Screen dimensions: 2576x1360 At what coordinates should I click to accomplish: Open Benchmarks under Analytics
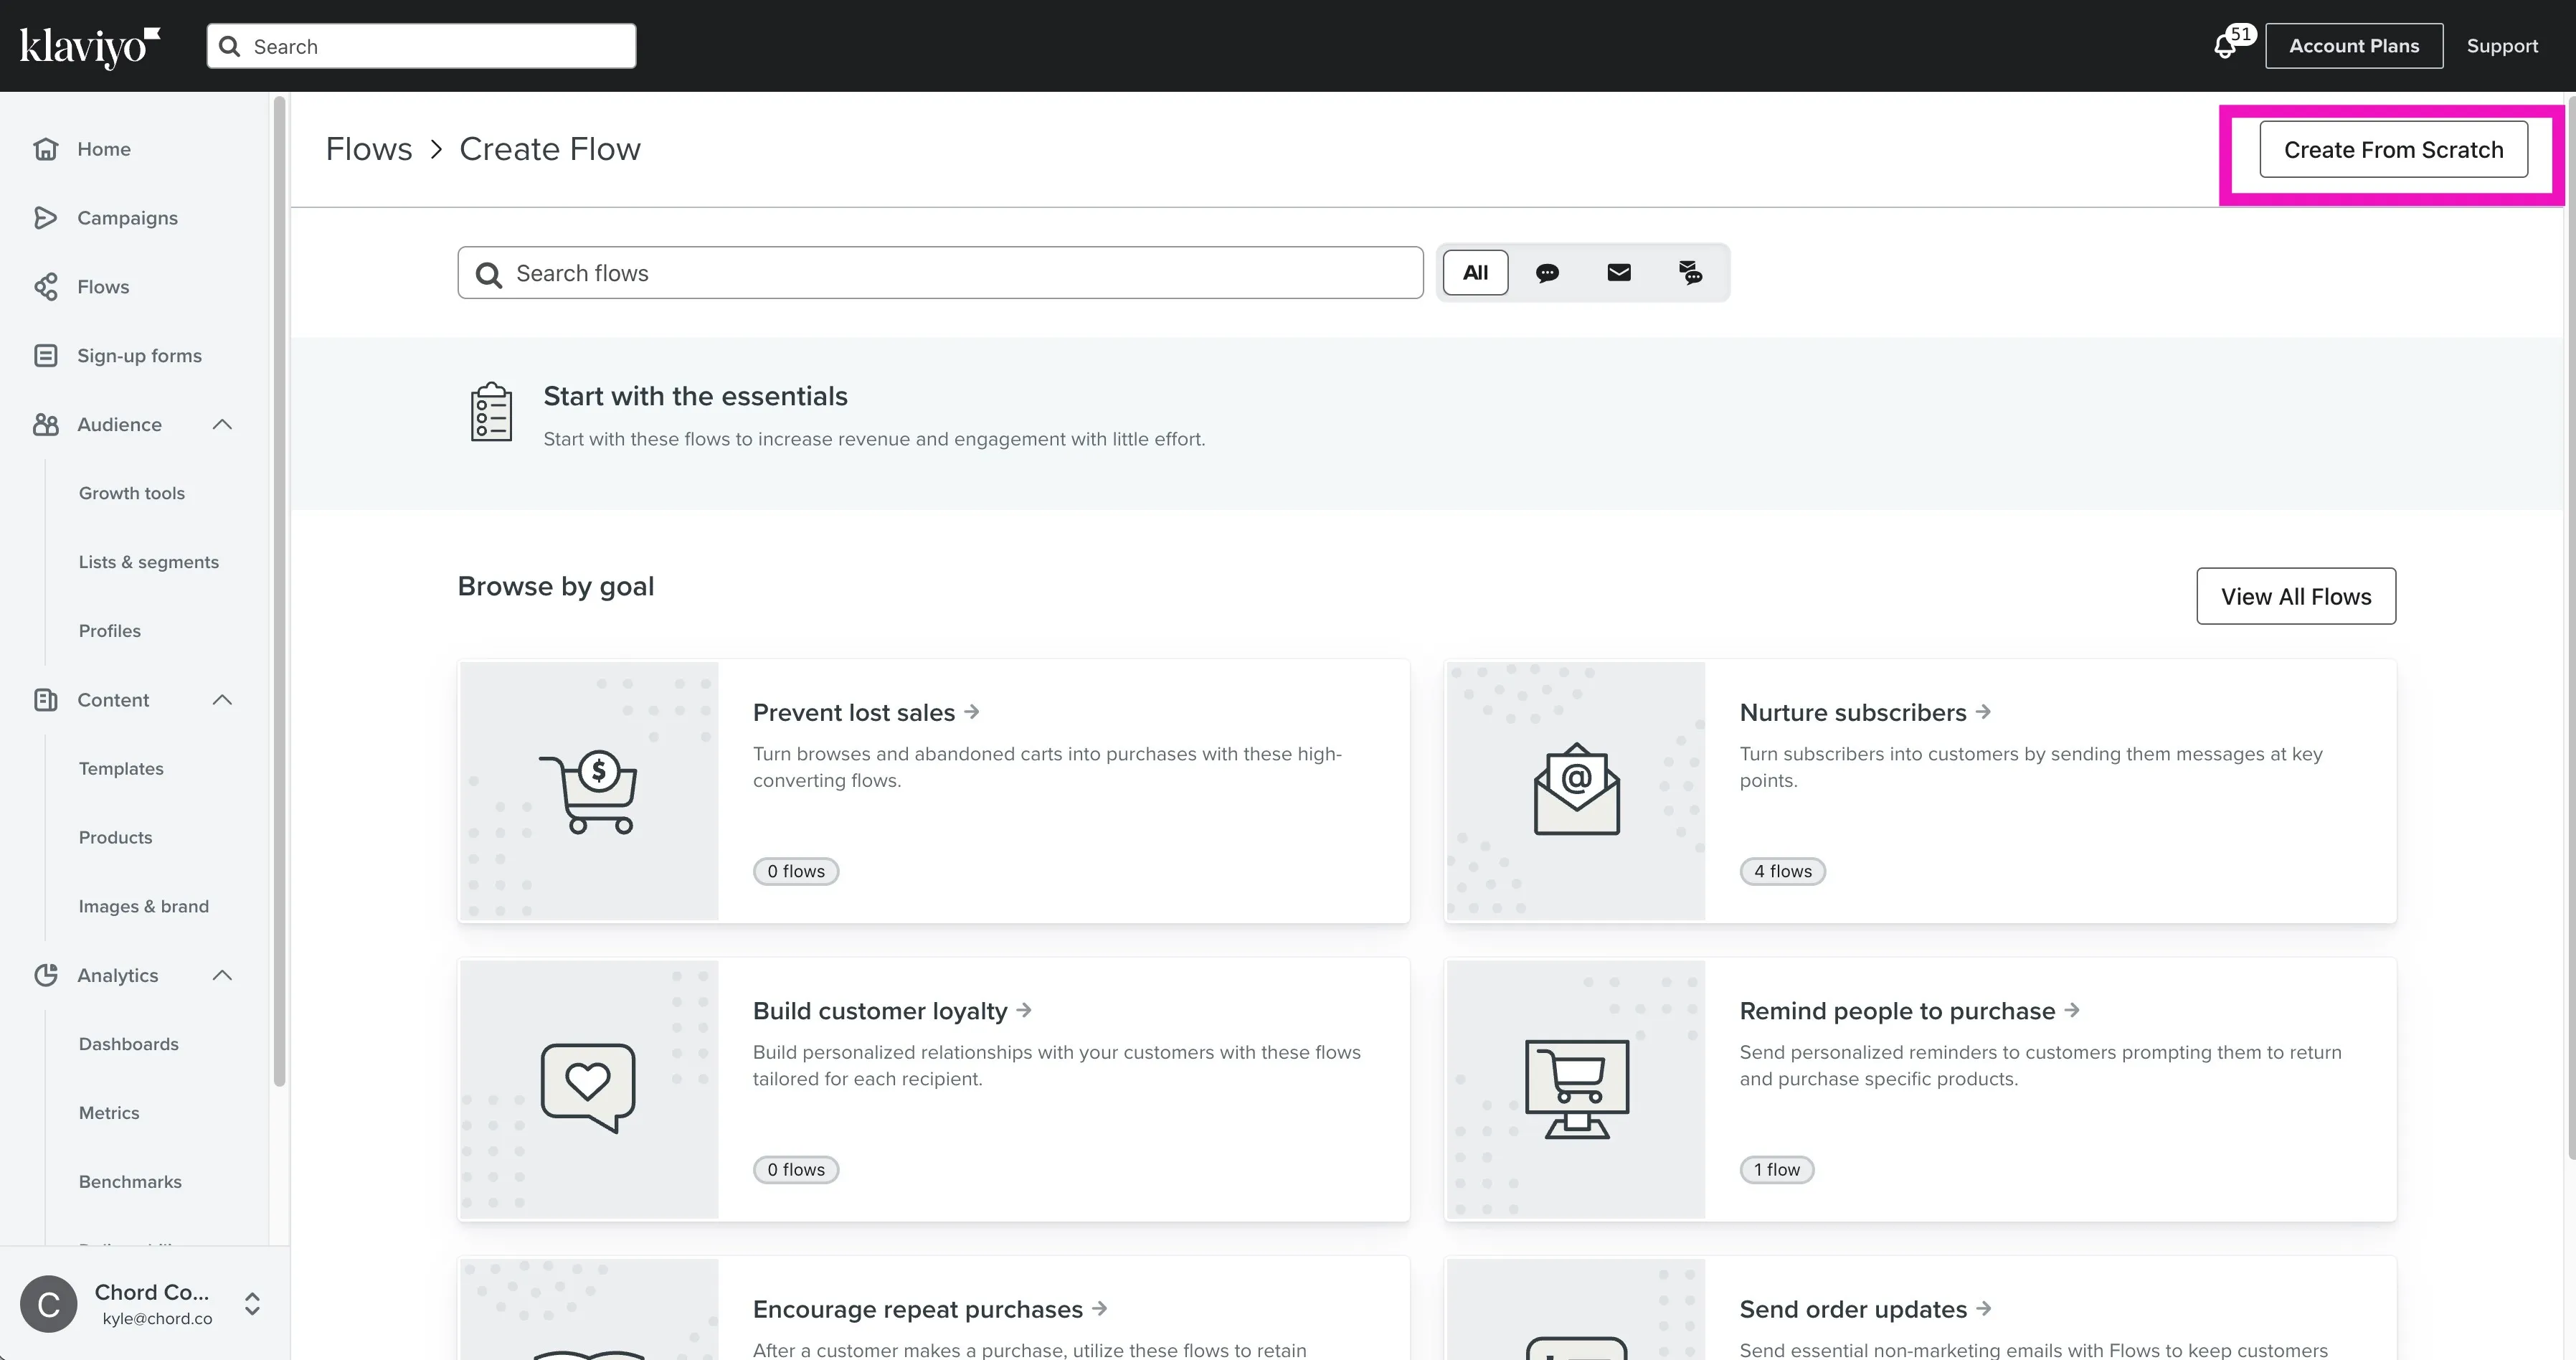point(130,1182)
